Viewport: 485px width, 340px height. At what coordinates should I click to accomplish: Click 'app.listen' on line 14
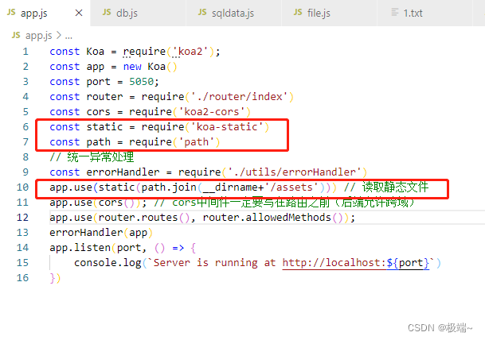[80, 248]
